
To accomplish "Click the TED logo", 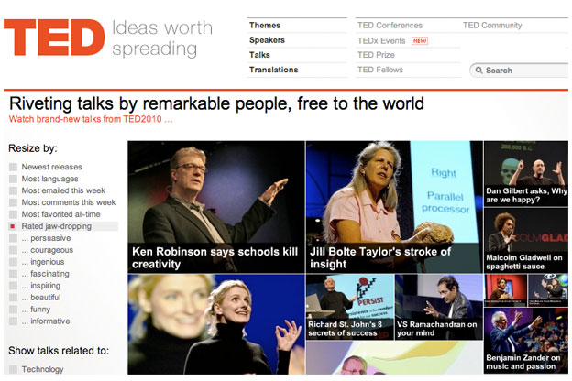I will coord(54,38).
